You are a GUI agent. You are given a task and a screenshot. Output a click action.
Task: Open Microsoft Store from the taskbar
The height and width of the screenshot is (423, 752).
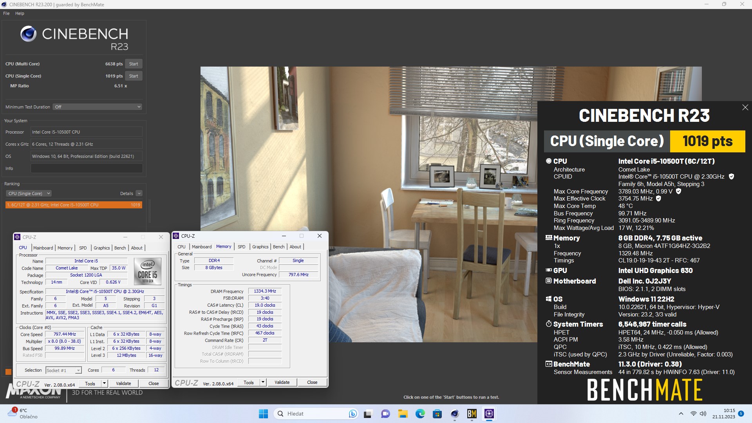pos(437,414)
